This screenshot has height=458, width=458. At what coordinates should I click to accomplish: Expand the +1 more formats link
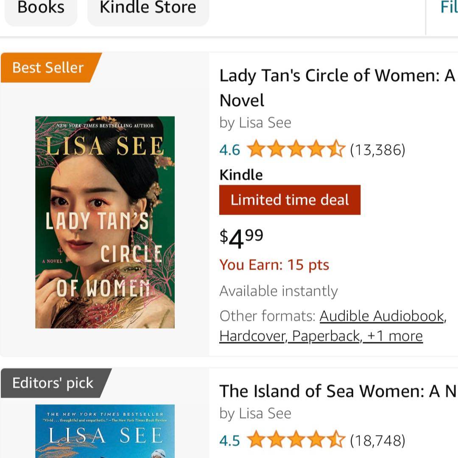coord(395,336)
